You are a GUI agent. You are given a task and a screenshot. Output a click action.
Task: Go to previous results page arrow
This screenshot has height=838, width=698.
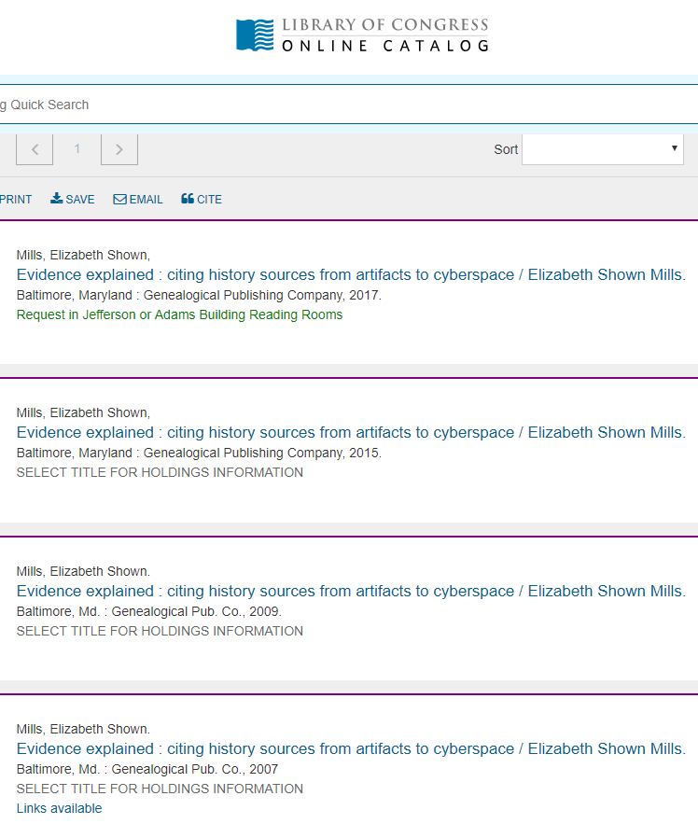pos(35,149)
